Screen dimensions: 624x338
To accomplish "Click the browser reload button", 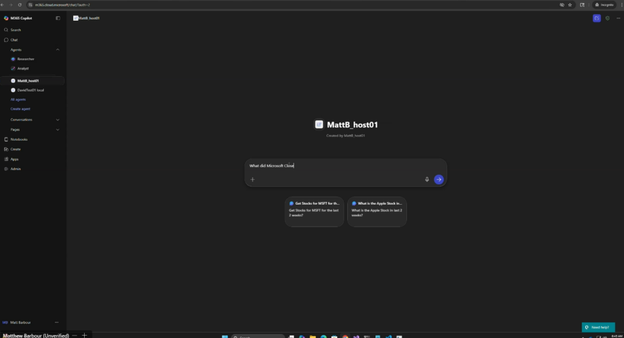I will pos(19,5).
